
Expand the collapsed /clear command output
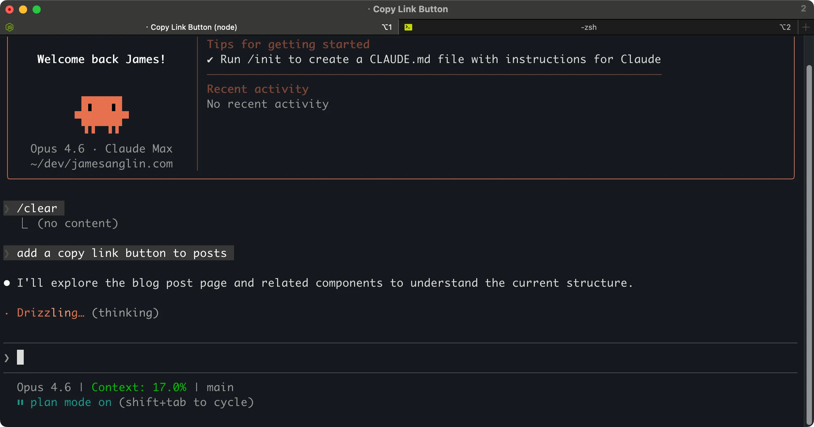78,223
